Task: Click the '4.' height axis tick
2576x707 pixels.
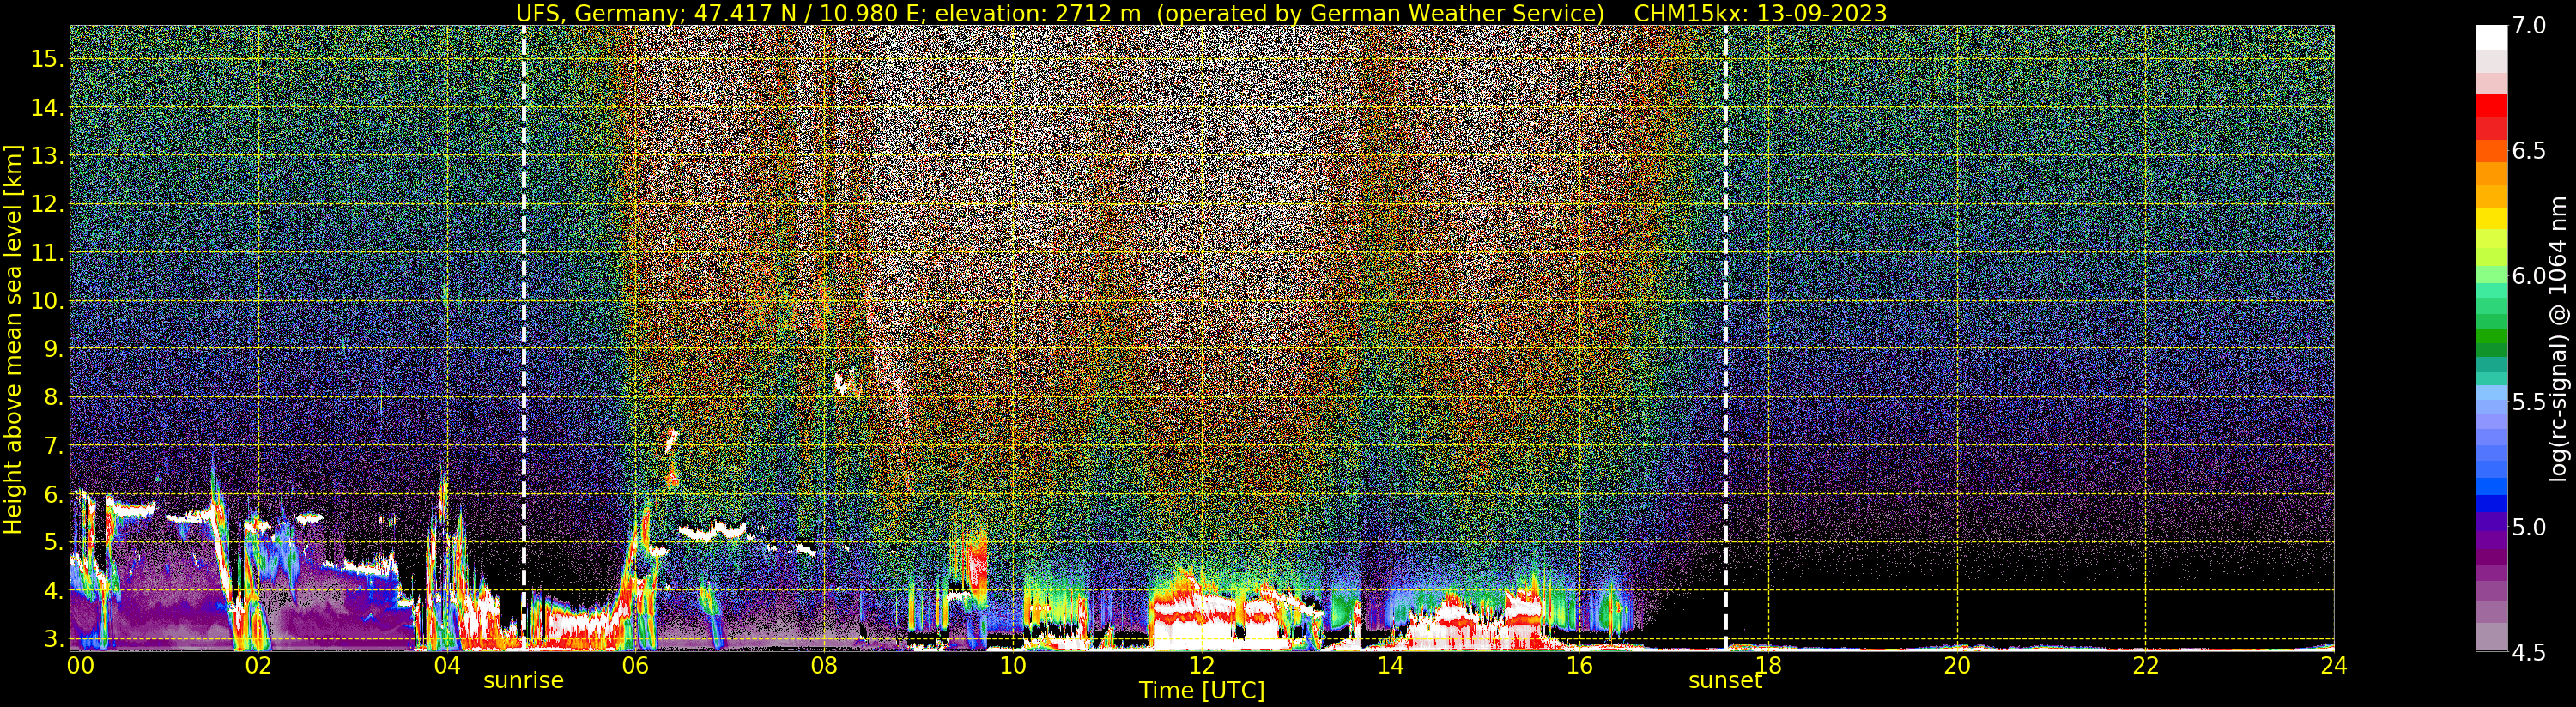Action: (54, 591)
